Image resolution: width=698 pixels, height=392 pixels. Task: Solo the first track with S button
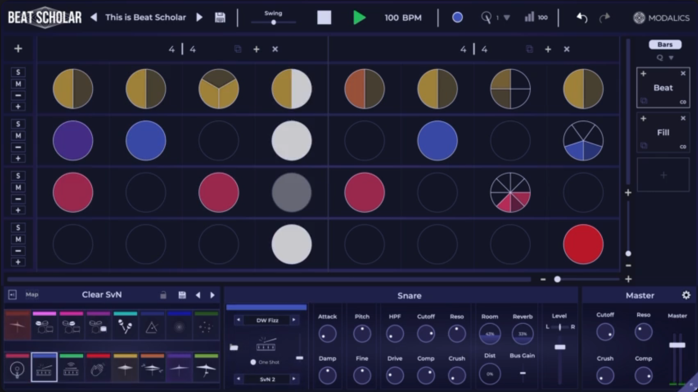tap(18, 72)
